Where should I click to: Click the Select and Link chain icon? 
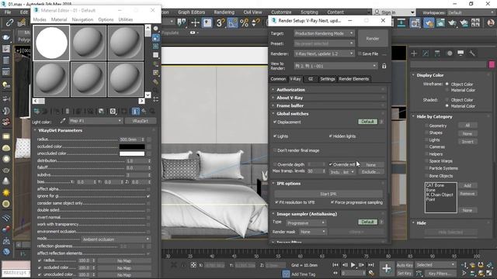[x=9, y=22]
